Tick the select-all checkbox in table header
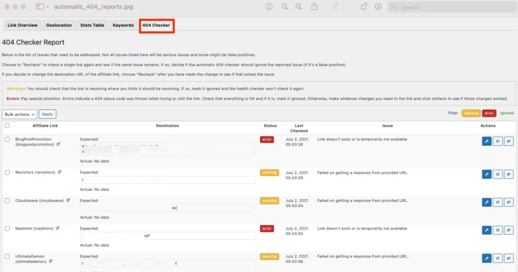 click(x=7, y=126)
